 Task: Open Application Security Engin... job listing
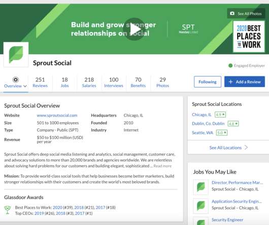tap(237, 201)
